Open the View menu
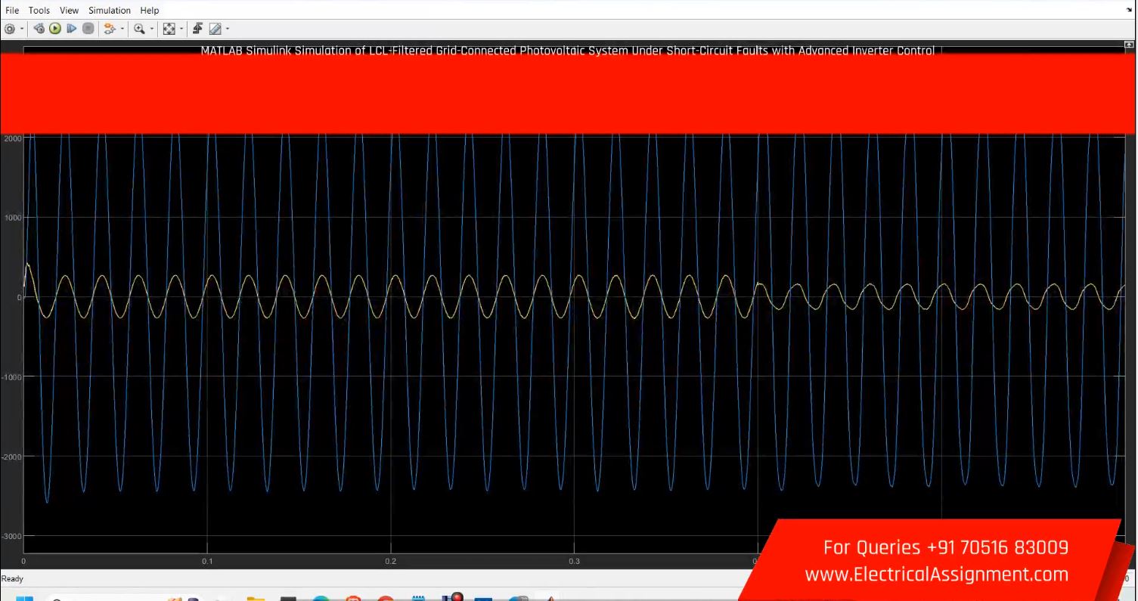The height and width of the screenshot is (601, 1138). [69, 11]
